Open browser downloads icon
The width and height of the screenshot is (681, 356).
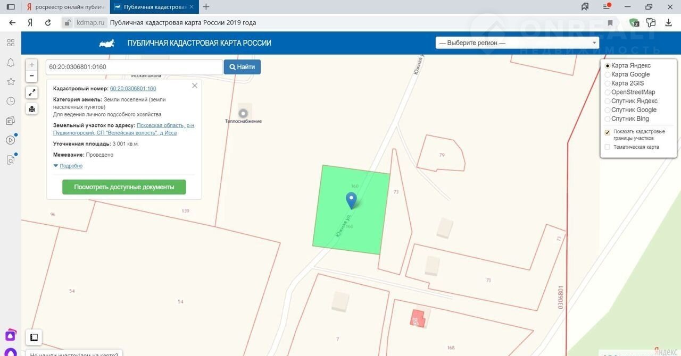point(669,23)
